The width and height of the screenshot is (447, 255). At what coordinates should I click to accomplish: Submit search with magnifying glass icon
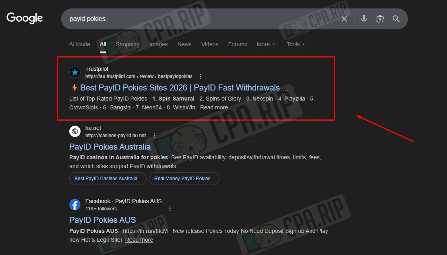tap(396, 19)
